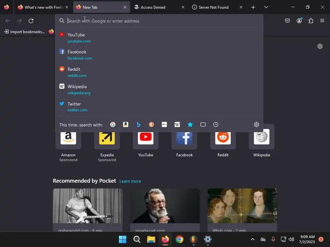The width and height of the screenshot is (330, 247).
Task: Choose the Twitter suggestion twitter.com
Action: (159, 107)
